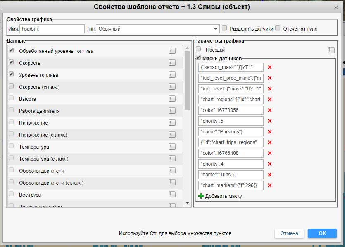Image resolution: width=345 pixels, height=247 pixels.
Task: Uncheck Обработанный уровень топлива checkbox
Action: [11, 50]
